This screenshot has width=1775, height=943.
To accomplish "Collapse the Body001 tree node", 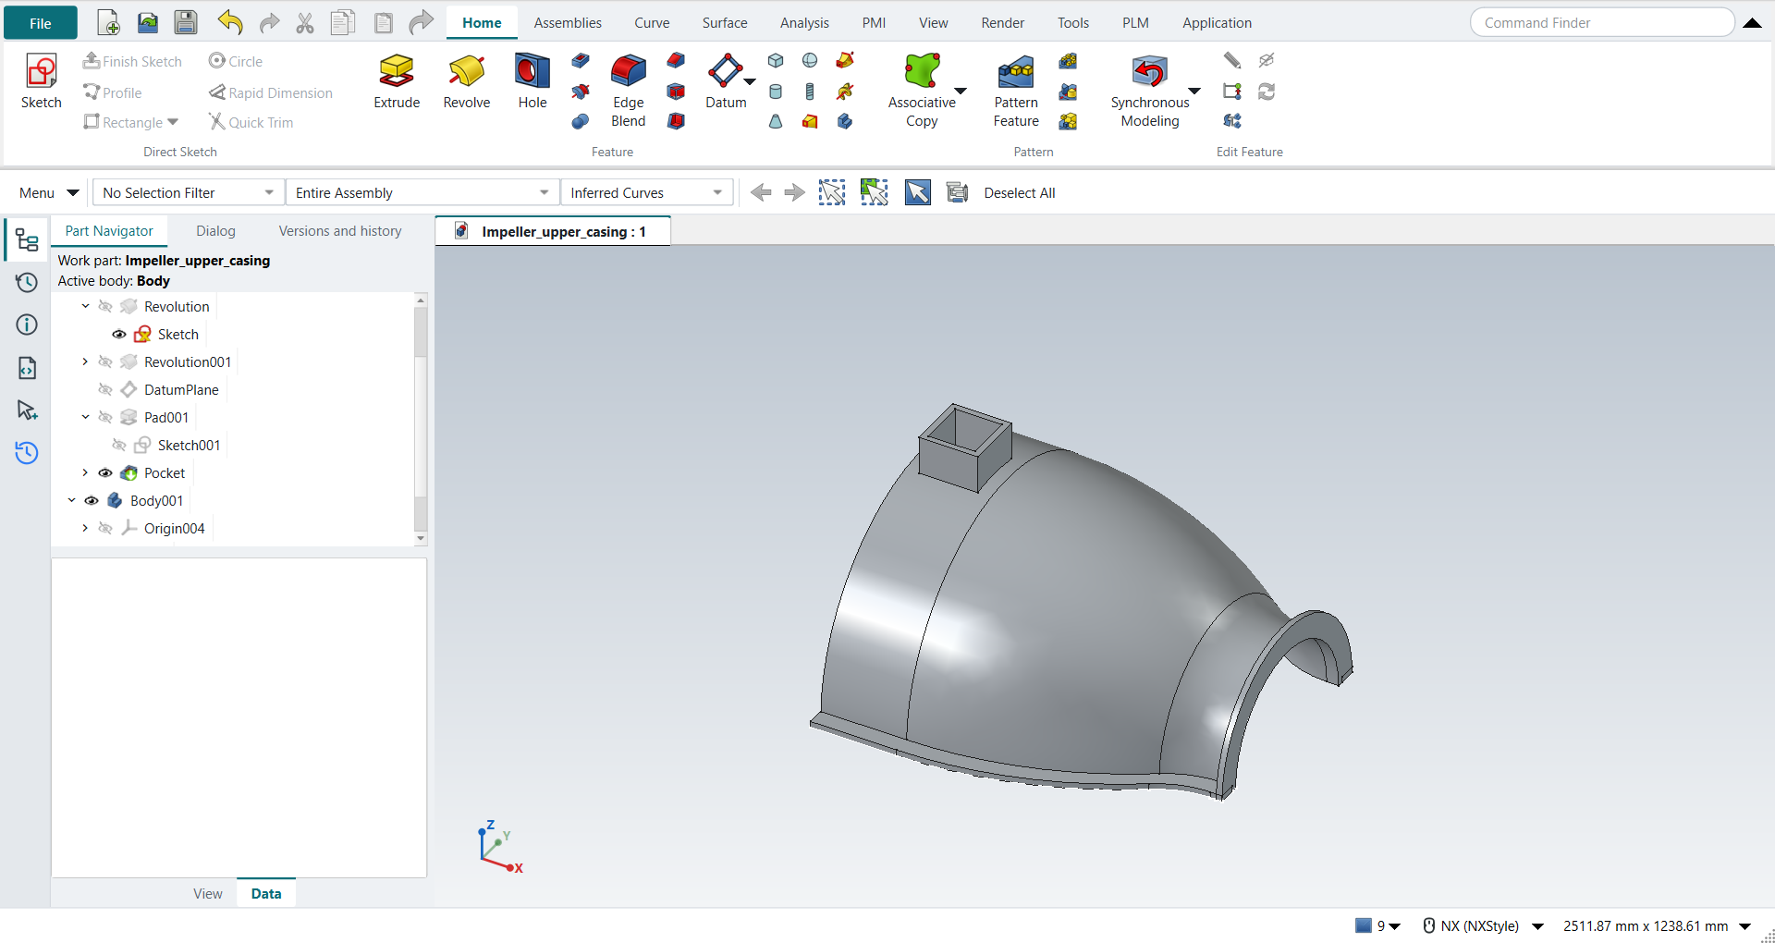I will tap(71, 500).
